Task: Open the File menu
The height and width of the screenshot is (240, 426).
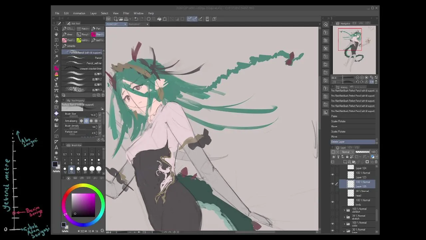Action: (x=57, y=13)
